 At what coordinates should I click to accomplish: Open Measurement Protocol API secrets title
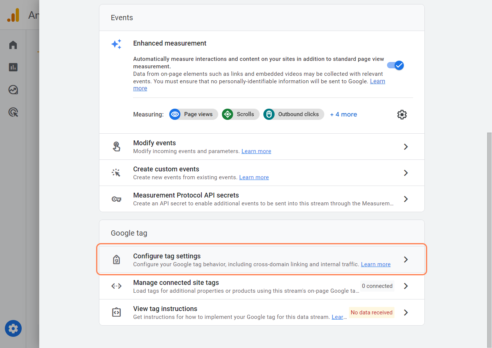pyautogui.click(x=186, y=195)
